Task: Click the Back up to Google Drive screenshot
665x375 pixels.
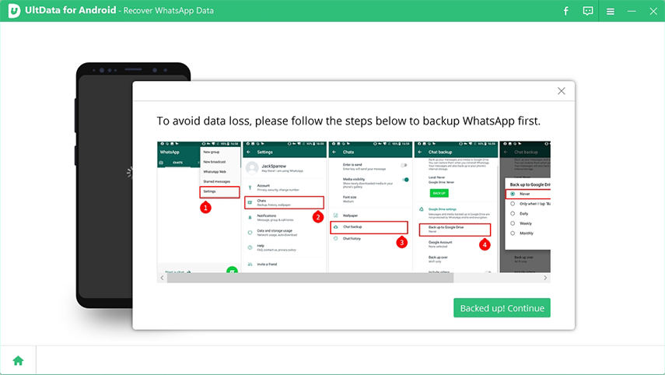Action: click(x=525, y=207)
